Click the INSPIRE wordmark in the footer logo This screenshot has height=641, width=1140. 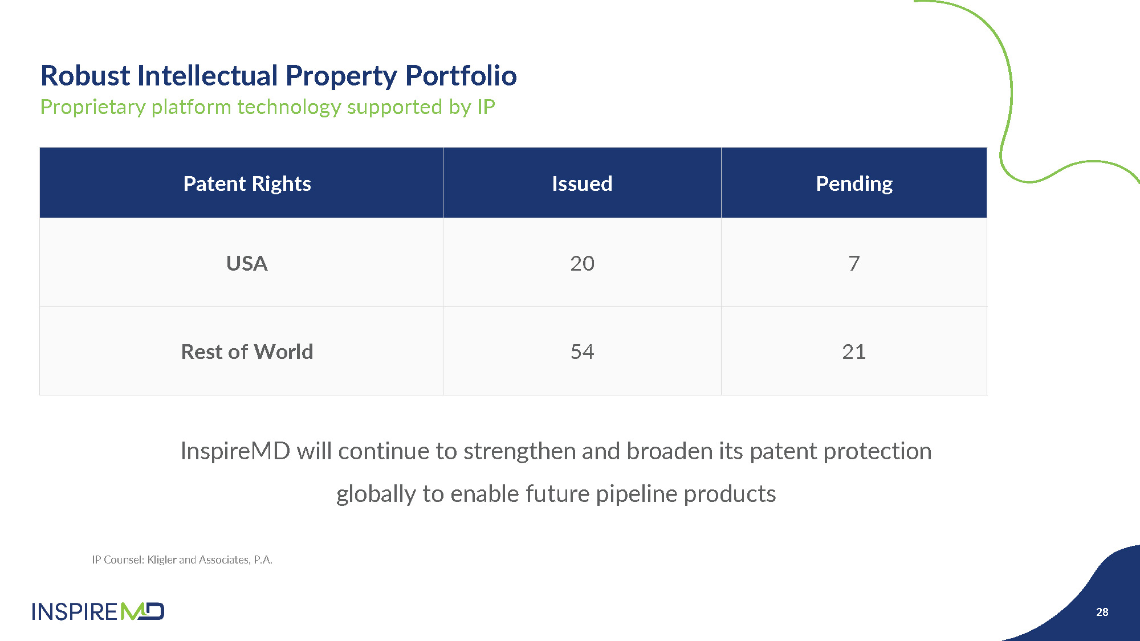pyautogui.click(x=75, y=612)
